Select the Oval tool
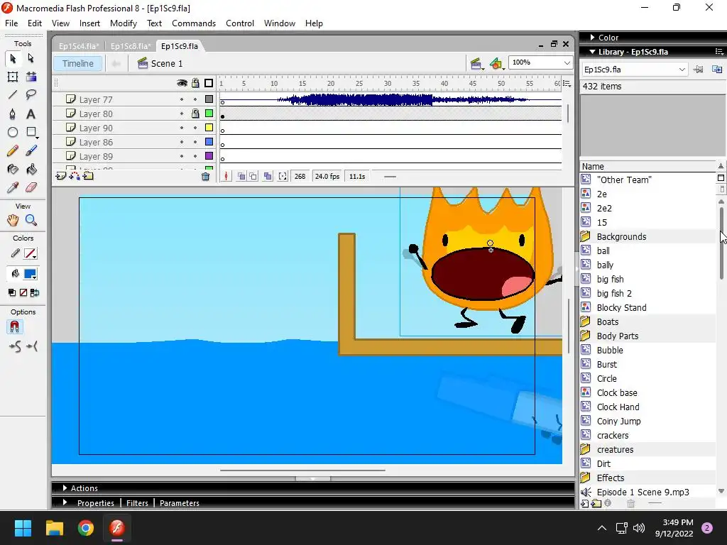The image size is (727, 545). 13,133
